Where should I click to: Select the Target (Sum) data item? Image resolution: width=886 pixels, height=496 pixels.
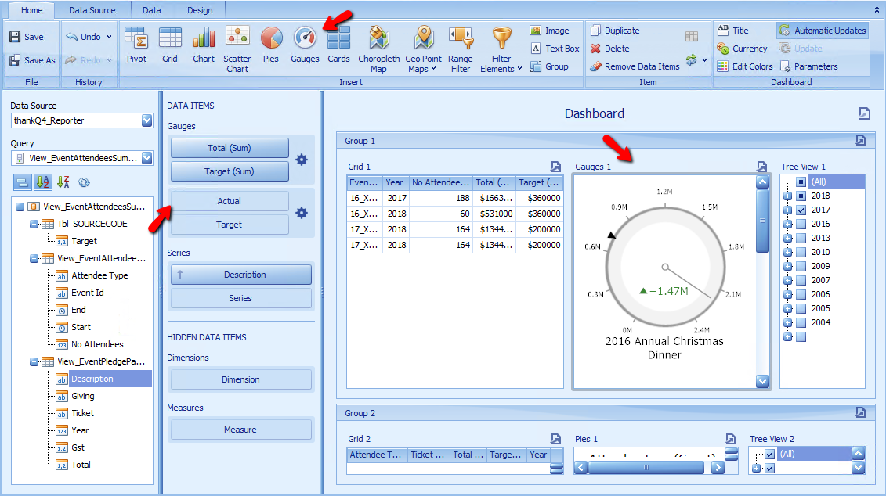tap(230, 171)
